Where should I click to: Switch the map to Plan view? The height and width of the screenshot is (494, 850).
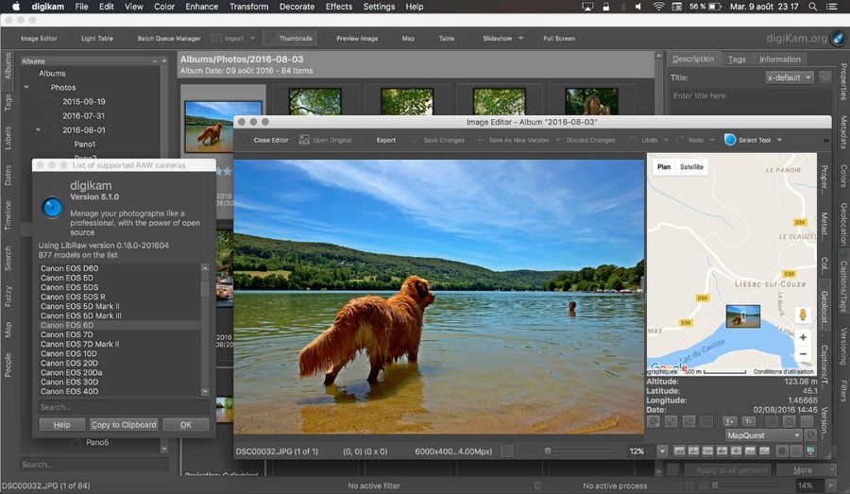pos(664,167)
